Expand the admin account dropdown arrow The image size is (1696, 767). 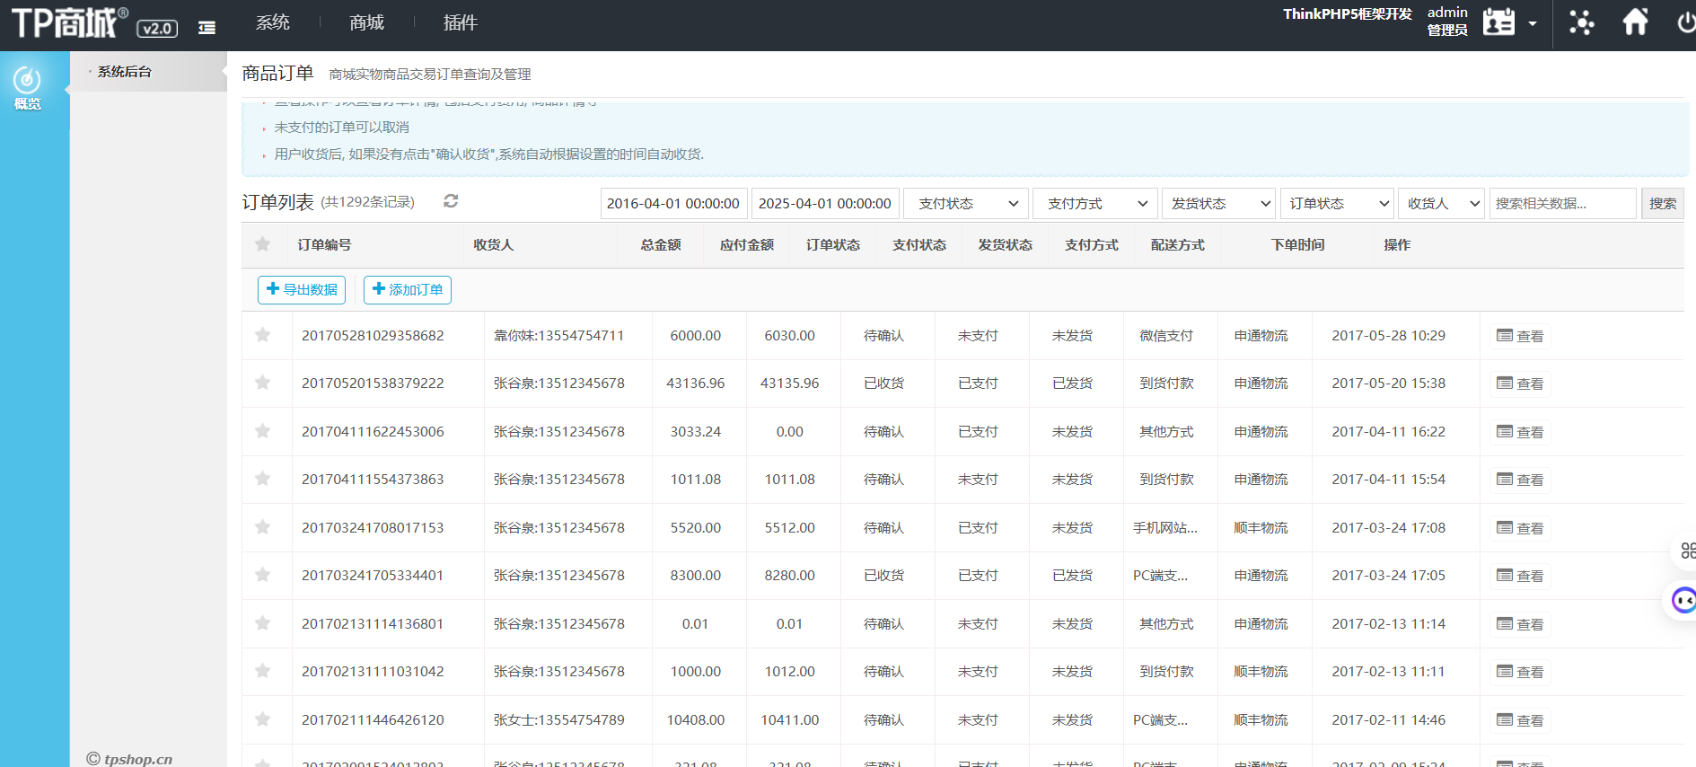[1533, 24]
